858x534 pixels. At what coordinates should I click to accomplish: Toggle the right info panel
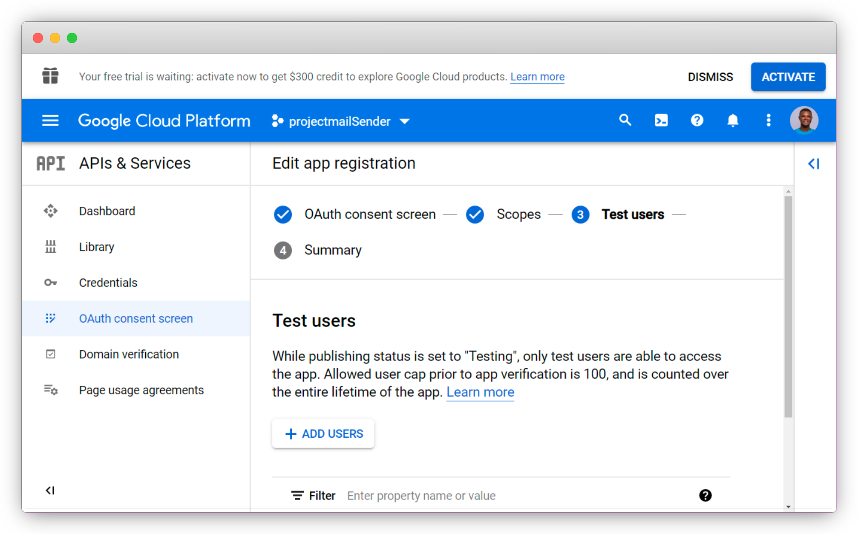click(813, 164)
